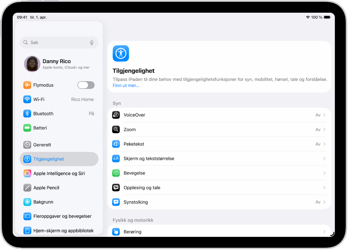Expand VoiceOver row chevron
Image resolution: width=348 pixels, height=251 pixels.
(x=324, y=115)
